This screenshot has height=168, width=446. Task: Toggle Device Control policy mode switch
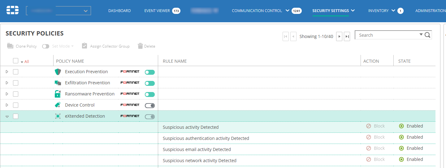(149, 106)
